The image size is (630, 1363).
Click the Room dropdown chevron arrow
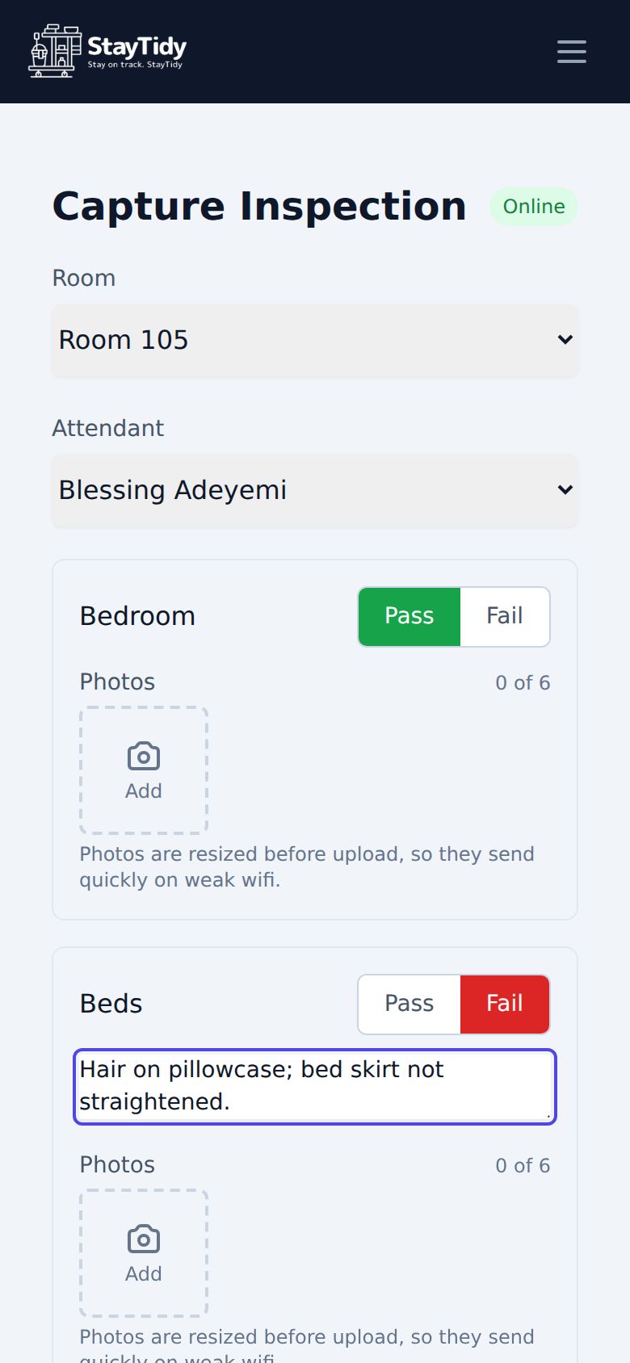point(565,340)
